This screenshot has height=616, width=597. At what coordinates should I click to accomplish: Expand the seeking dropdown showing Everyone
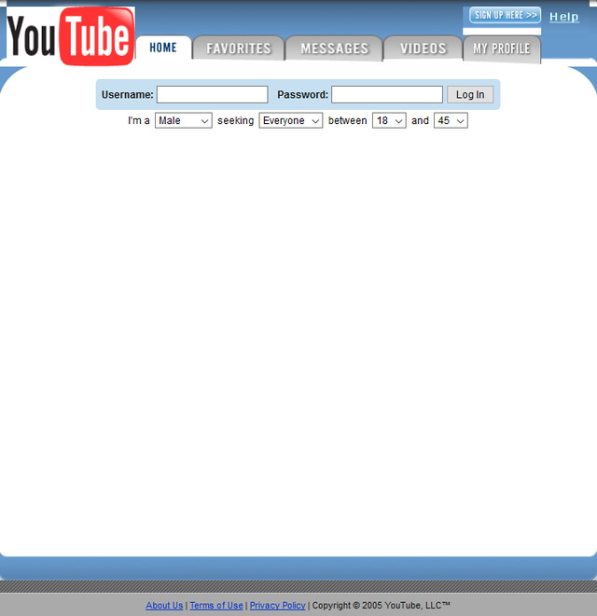(x=291, y=120)
